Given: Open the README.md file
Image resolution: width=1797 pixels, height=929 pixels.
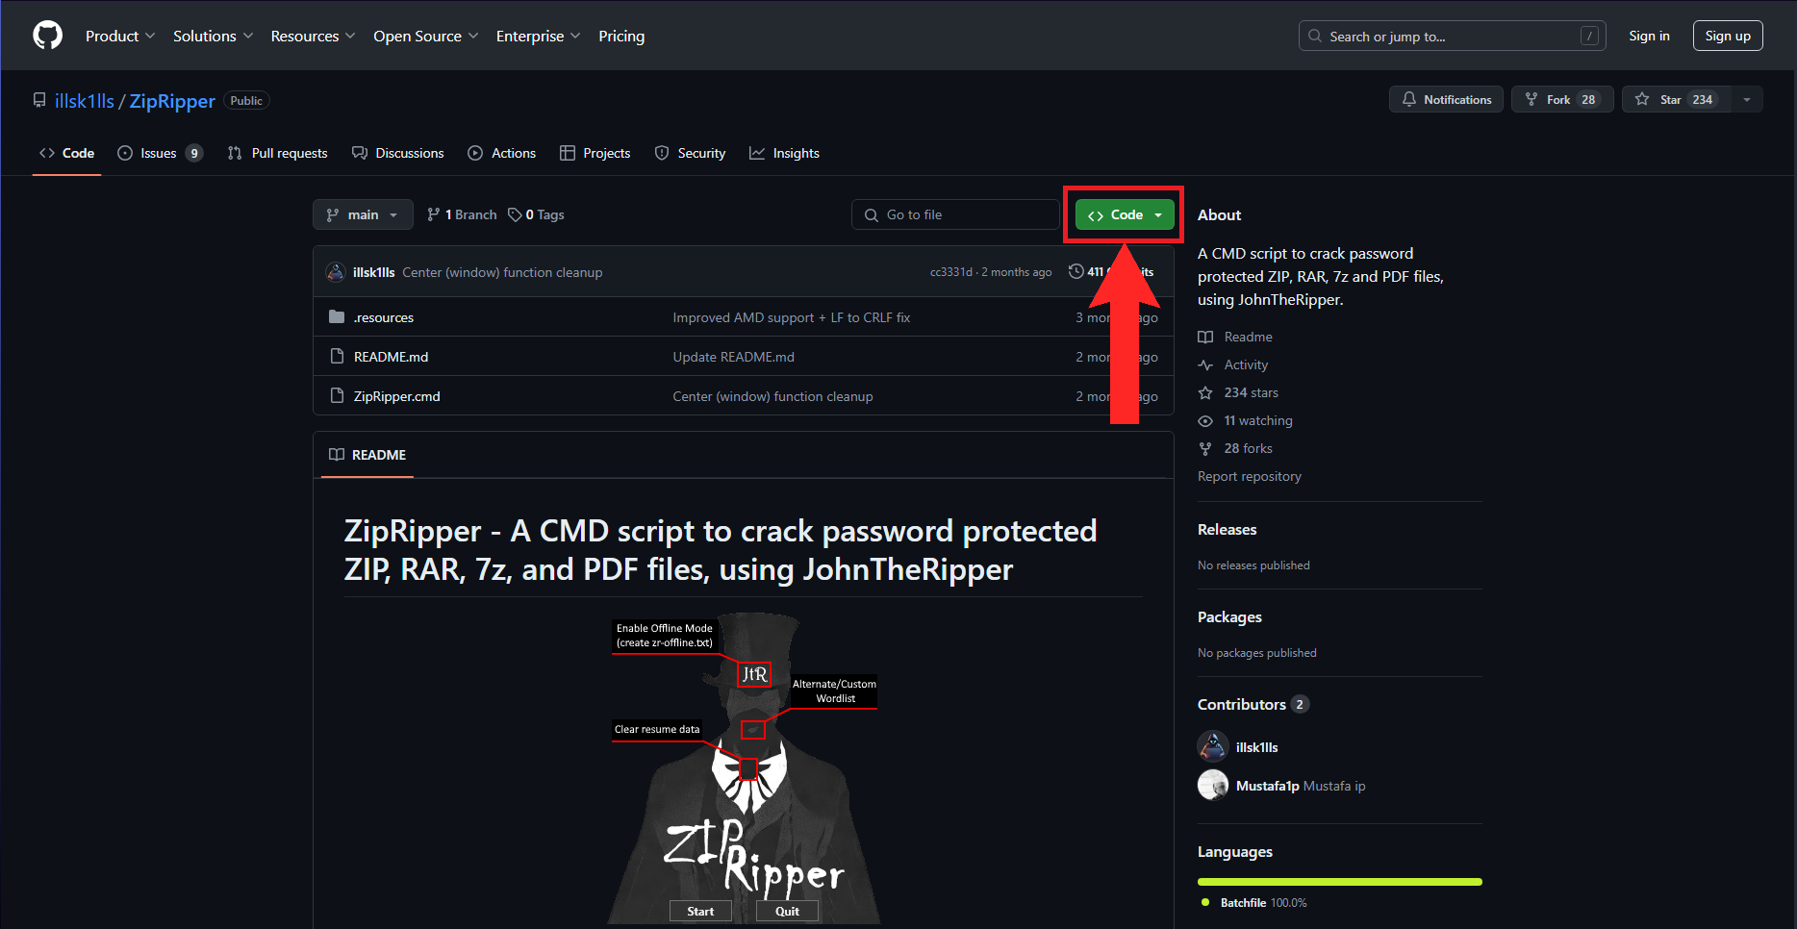Looking at the screenshot, I should [391, 357].
